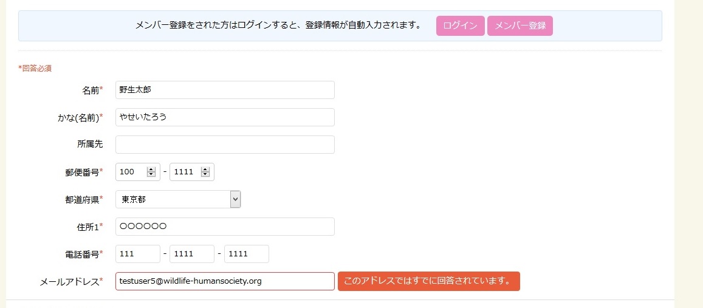Open the 東京都 prefecture select box
This screenshot has width=703, height=308.
[x=178, y=199]
